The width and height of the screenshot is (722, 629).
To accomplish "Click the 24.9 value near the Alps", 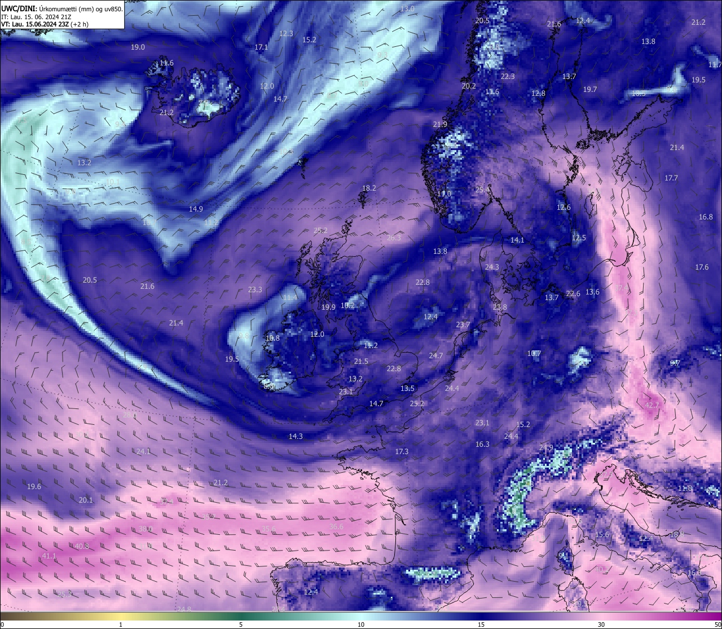I will pyautogui.click(x=546, y=448).
